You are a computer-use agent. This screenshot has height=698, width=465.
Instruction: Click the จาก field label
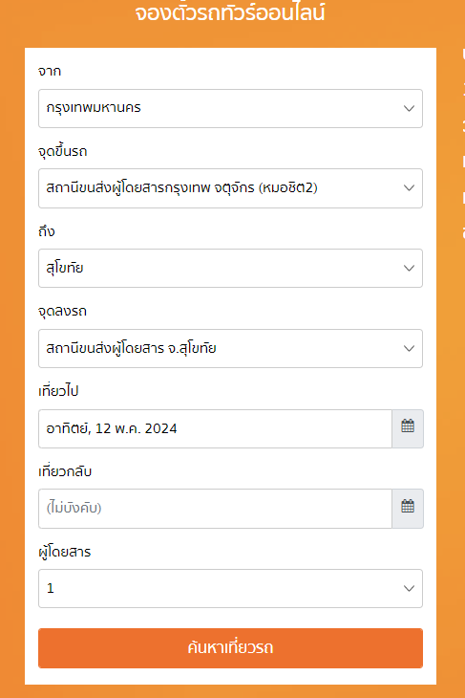tap(50, 71)
